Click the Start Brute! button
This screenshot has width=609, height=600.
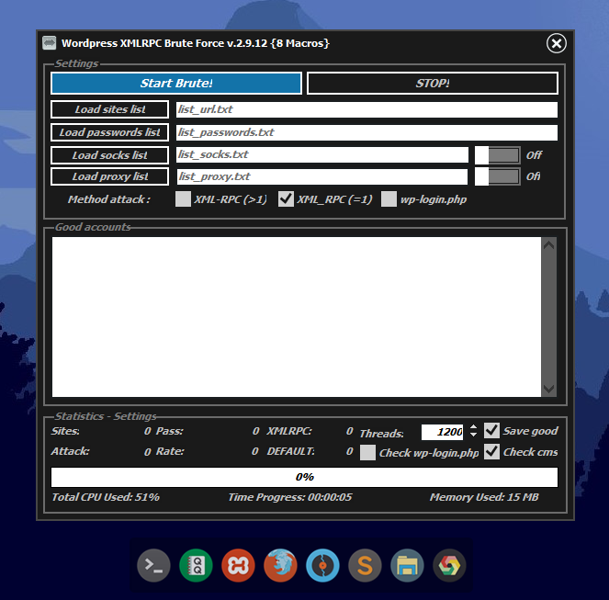click(176, 84)
